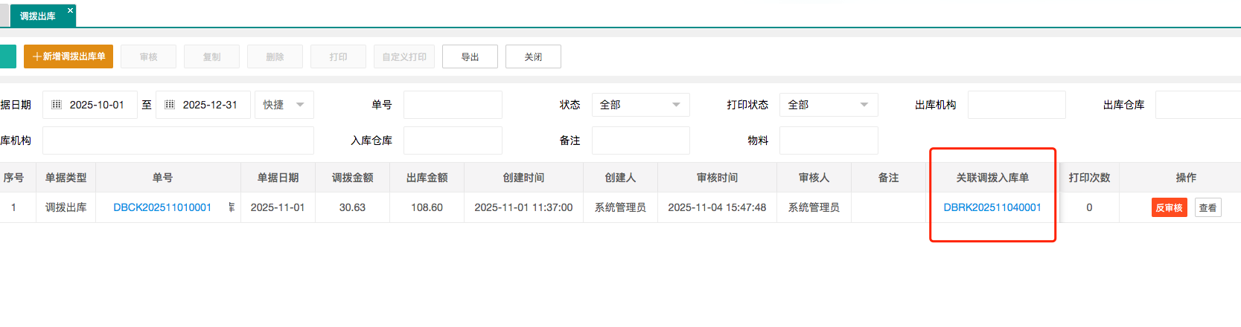Close the 调拨出库 tab with its x icon
The image size is (1241, 327).
[70, 10]
